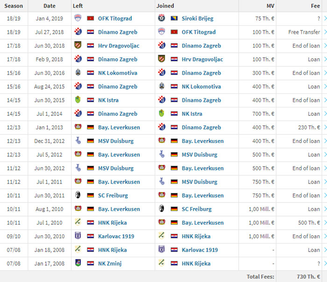327x282 pixels.
Task: Click Montenegro flag next to OFK Titograd joined
Action: (x=174, y=32)
